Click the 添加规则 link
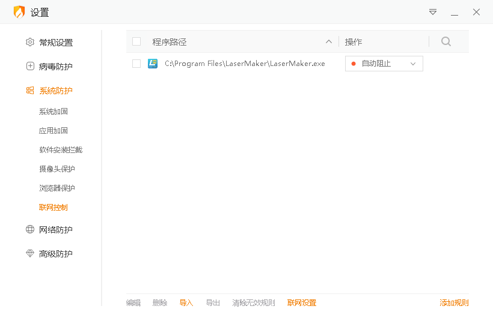This screenshot has width=493, height=324. [x=454, y=303]
